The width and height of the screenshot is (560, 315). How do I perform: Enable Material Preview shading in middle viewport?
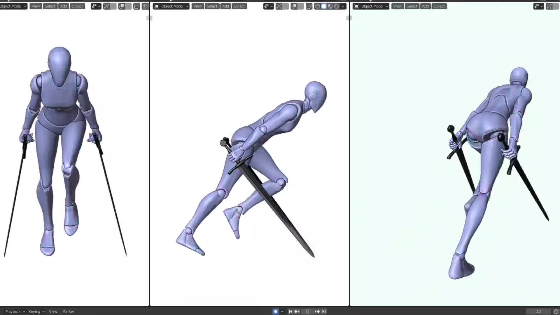pyautogui.click(x=330, y=6)
